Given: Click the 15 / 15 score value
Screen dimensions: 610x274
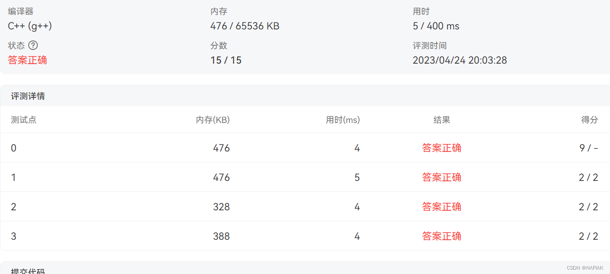Looking at the screenshot, I should [x=226, y=60].
